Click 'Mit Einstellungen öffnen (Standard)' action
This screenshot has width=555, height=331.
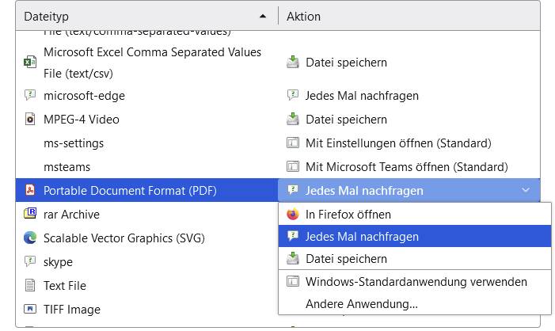pyautogui.click(x=398, y=143)
